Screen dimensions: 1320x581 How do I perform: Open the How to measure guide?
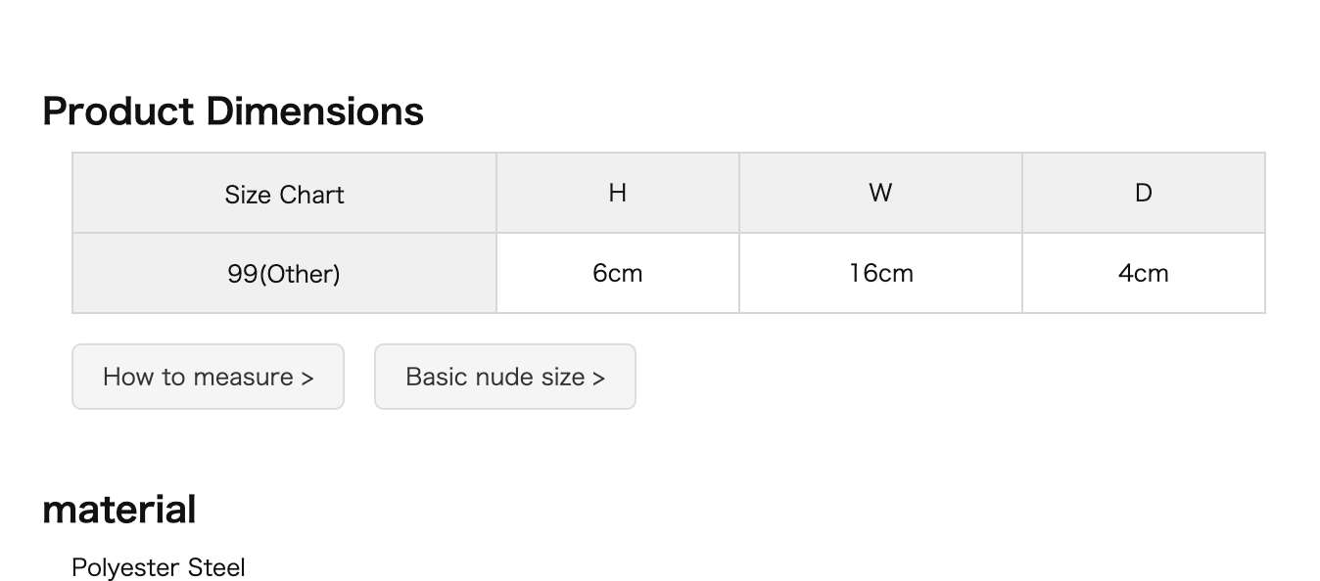click(x=208, y=377)
